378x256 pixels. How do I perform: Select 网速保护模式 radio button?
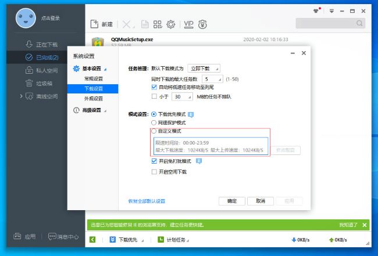click(x=154, y=123)
